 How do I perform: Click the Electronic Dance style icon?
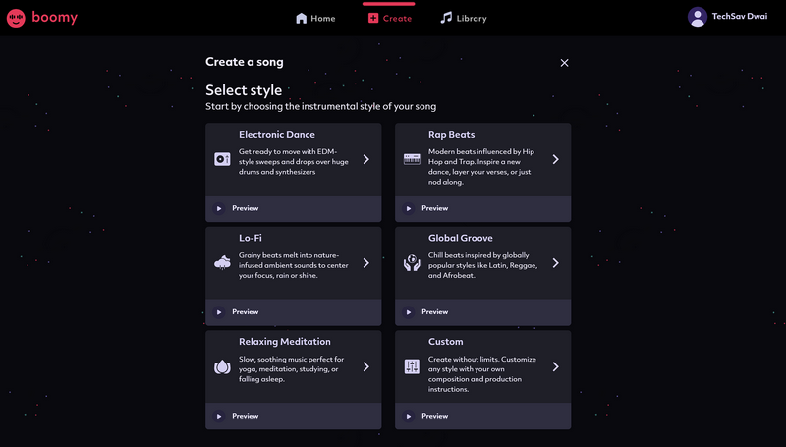coord(222,159)
